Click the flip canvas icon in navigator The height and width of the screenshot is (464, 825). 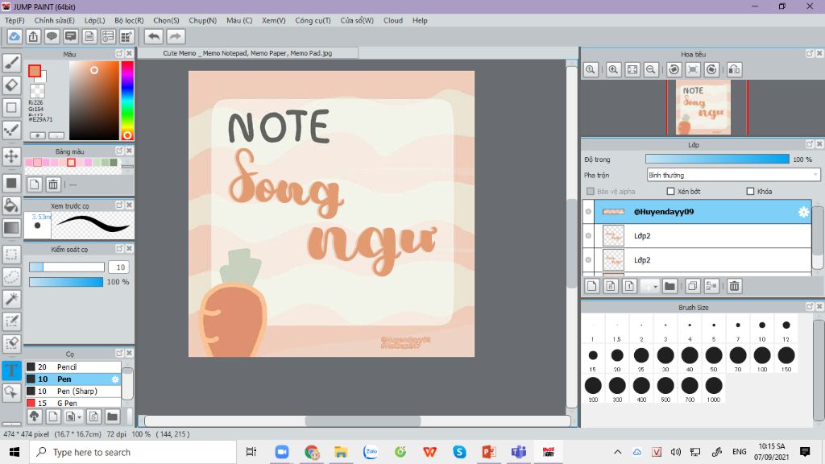pyautogui.click(x=735, y=69)
